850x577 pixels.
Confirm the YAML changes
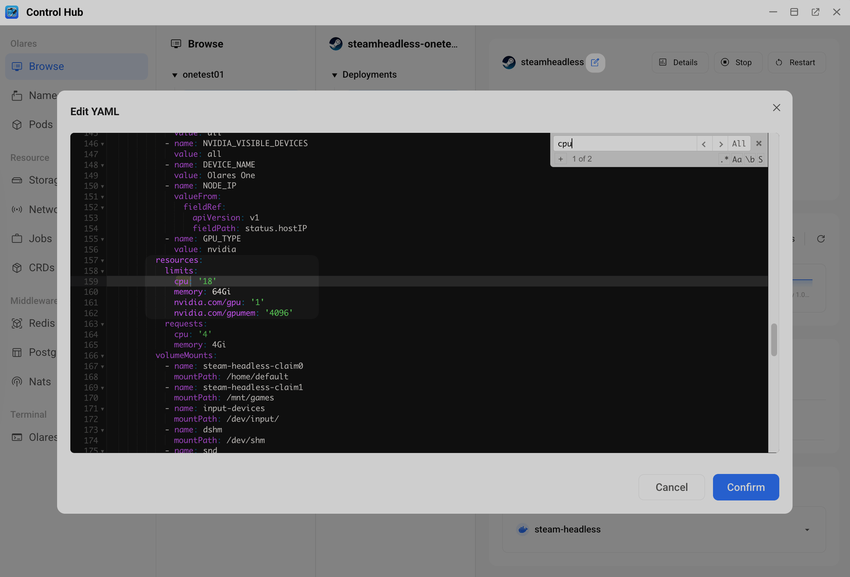(745, 487)
